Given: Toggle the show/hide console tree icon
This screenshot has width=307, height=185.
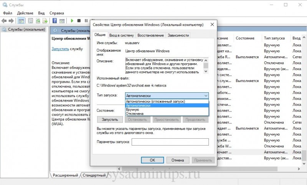Looking at the screenshot, I should 21,21.
